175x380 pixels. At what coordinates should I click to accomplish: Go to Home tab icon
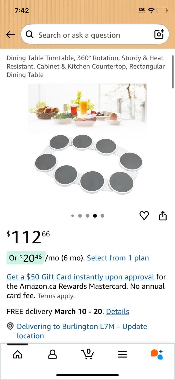click(18, 354)
